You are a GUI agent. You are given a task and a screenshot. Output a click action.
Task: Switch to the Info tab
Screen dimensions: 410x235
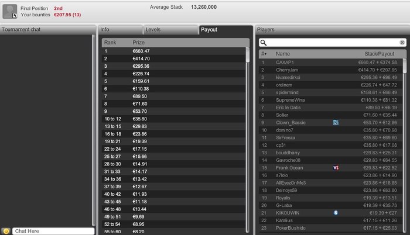tap(120, 30)
